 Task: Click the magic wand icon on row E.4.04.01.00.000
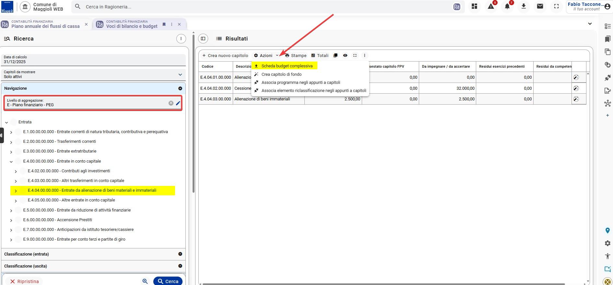point(576,77)
